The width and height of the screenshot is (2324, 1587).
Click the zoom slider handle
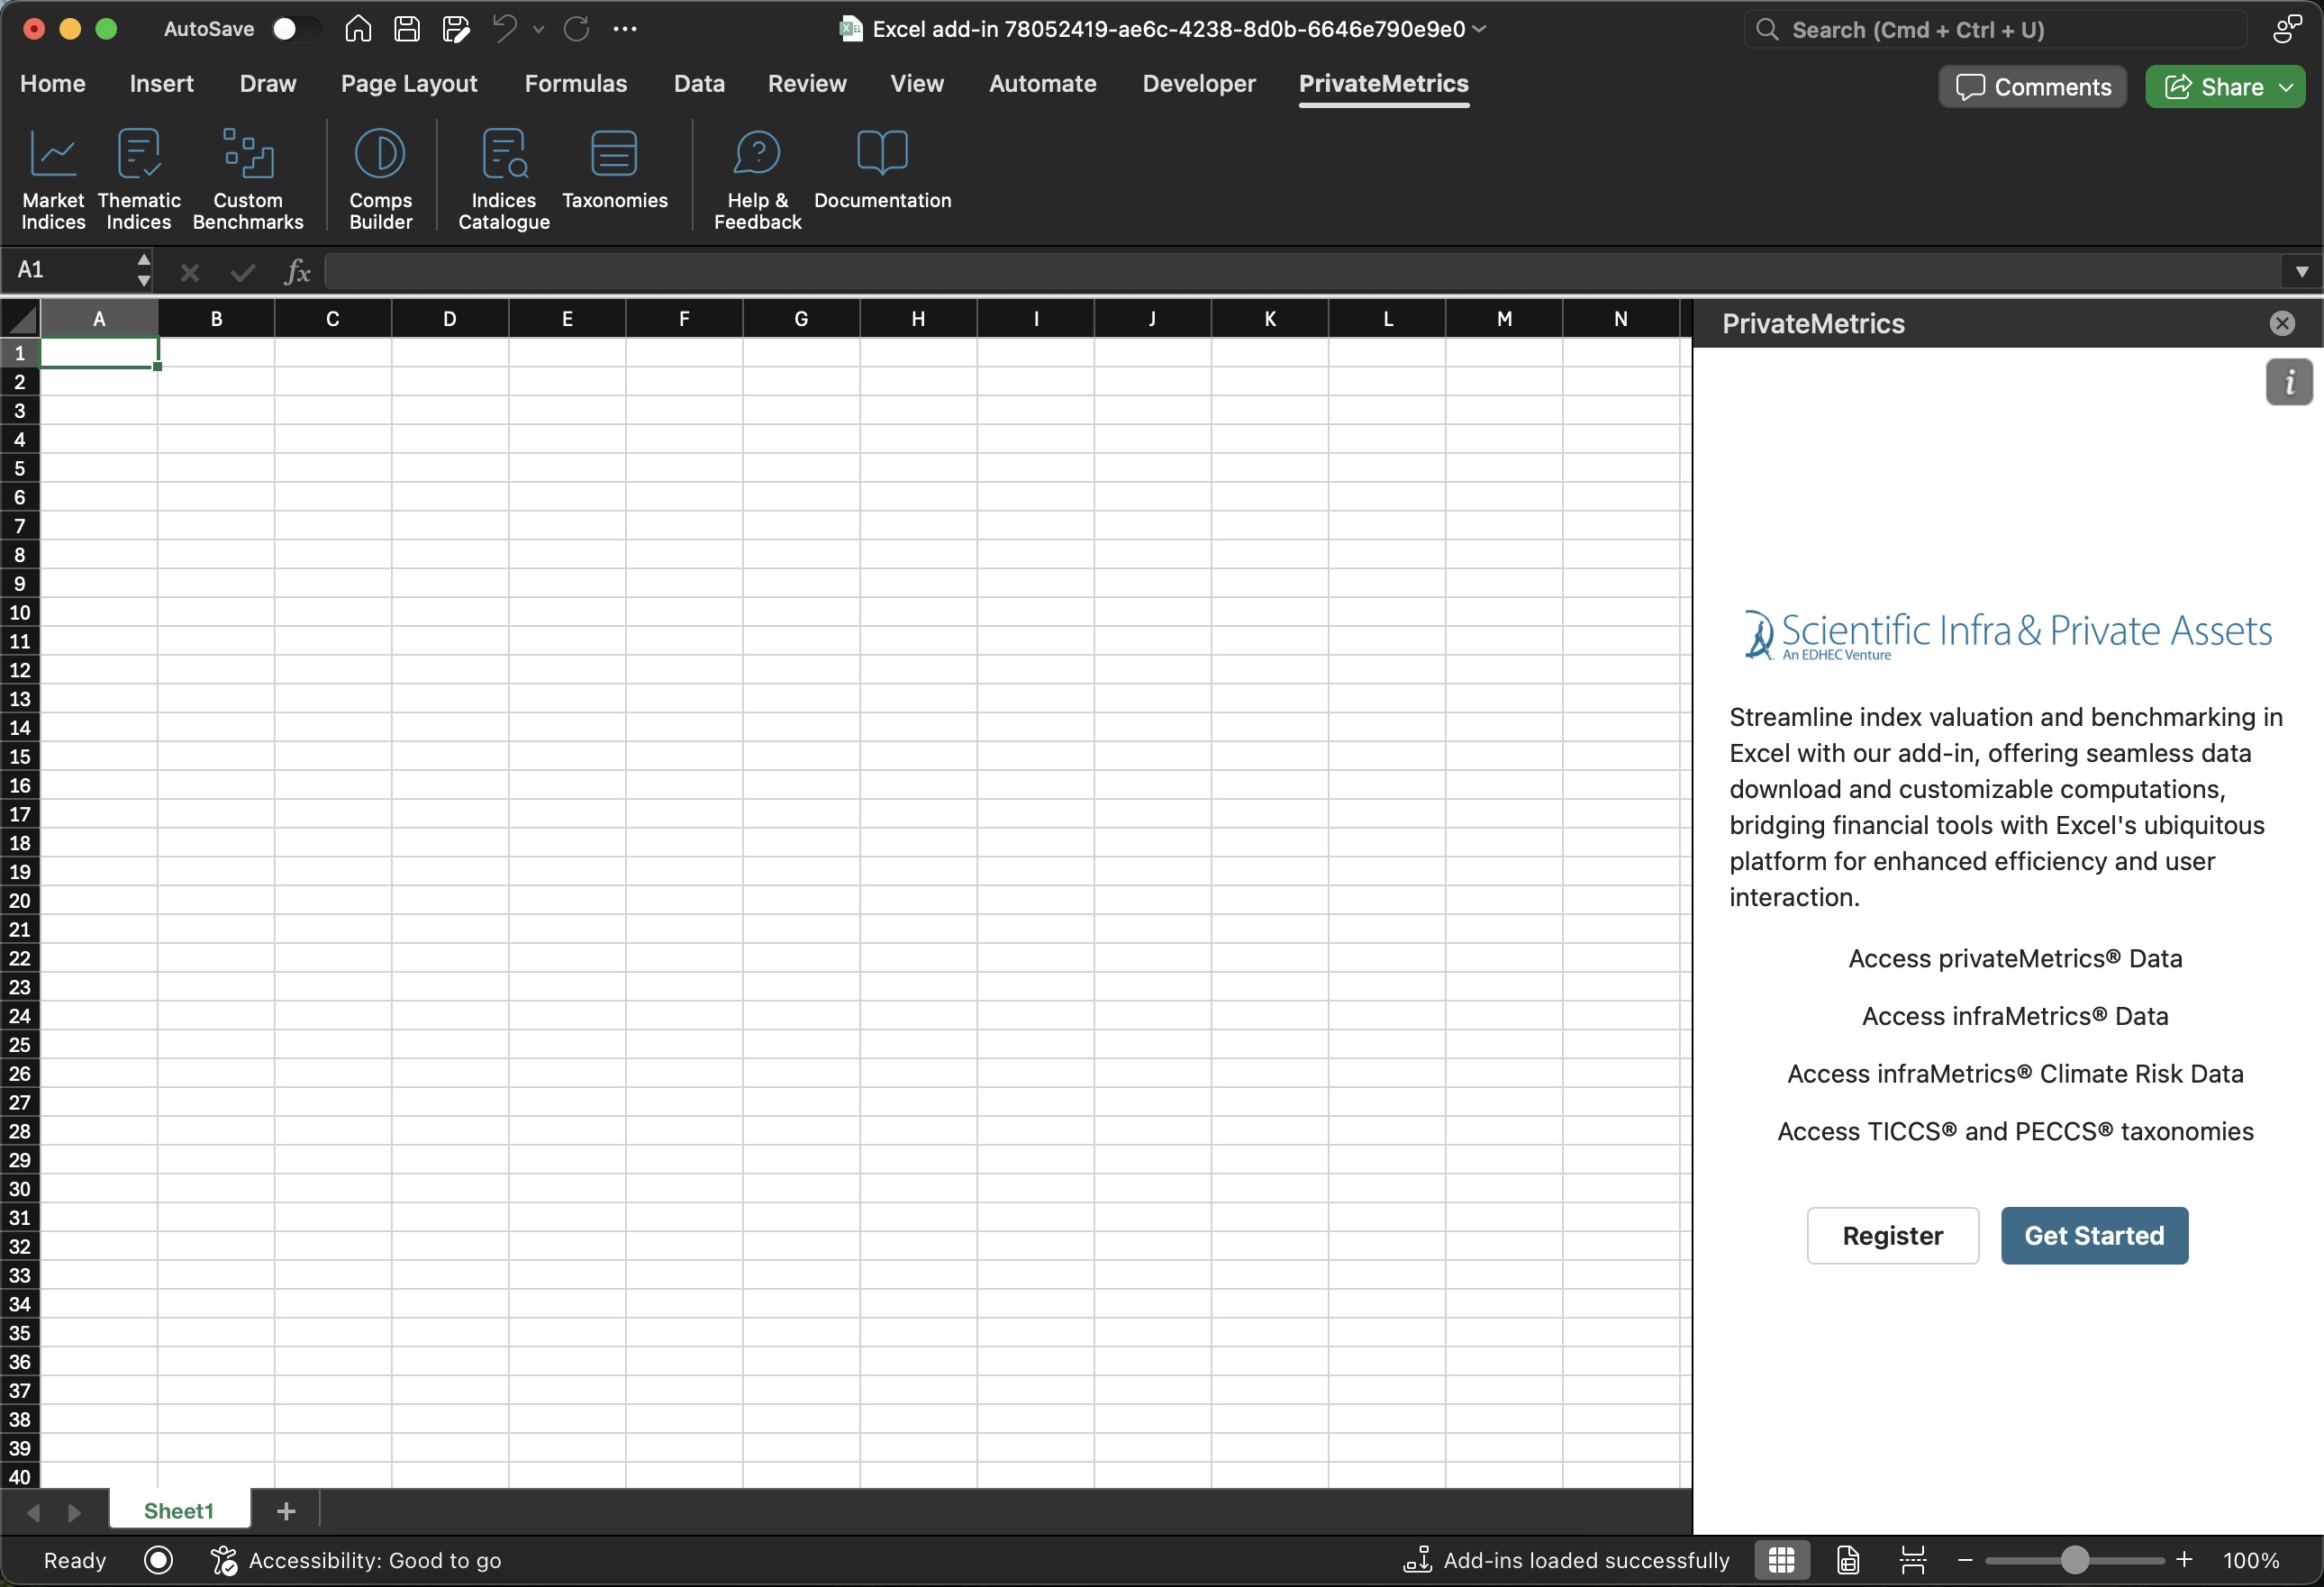click(2074, 1560)
